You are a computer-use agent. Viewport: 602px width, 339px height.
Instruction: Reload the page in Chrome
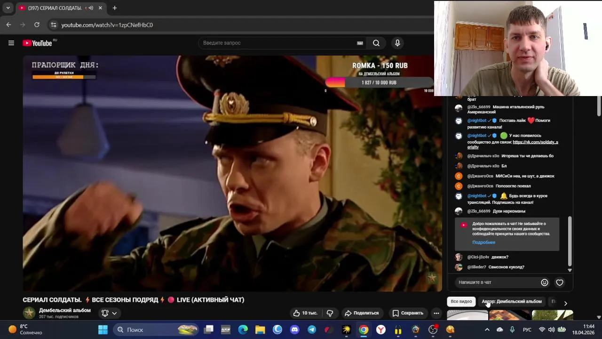37,25
